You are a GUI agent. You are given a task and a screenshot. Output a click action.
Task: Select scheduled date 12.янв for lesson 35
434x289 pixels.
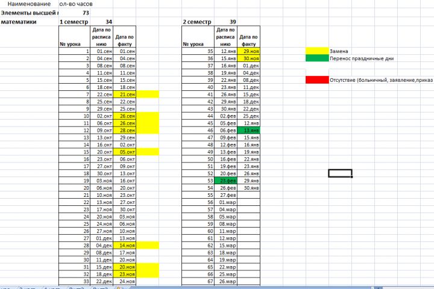(x=226, y=51)
